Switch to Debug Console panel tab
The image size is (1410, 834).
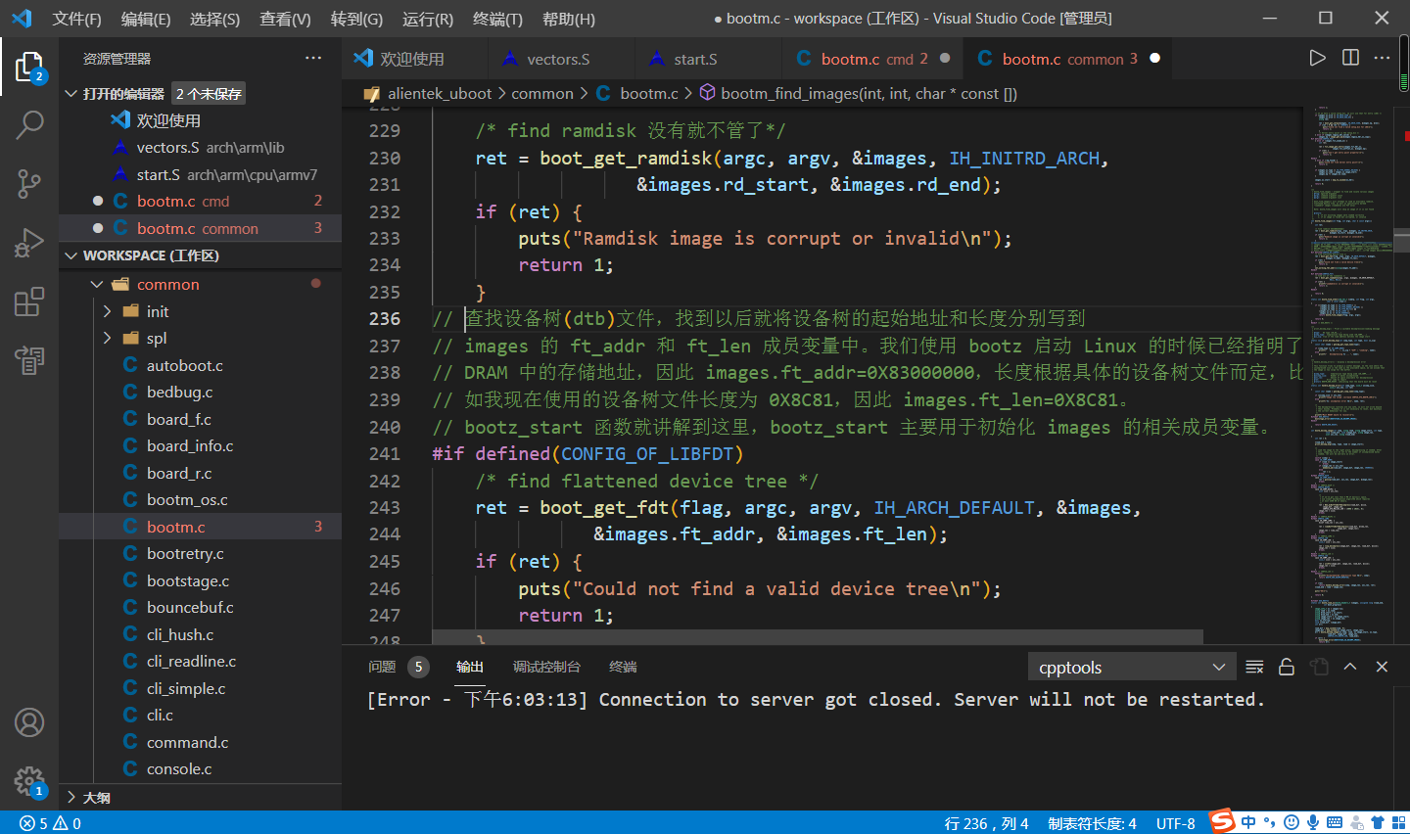point(546,667)
